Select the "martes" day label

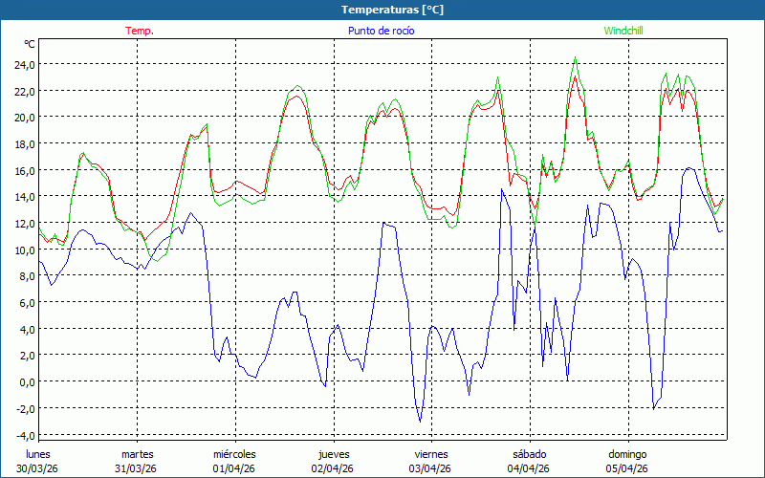click(x=137, y=454)
